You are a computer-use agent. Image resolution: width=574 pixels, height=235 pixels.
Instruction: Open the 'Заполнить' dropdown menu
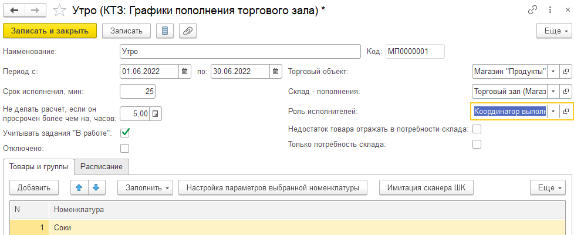(145, 188)
